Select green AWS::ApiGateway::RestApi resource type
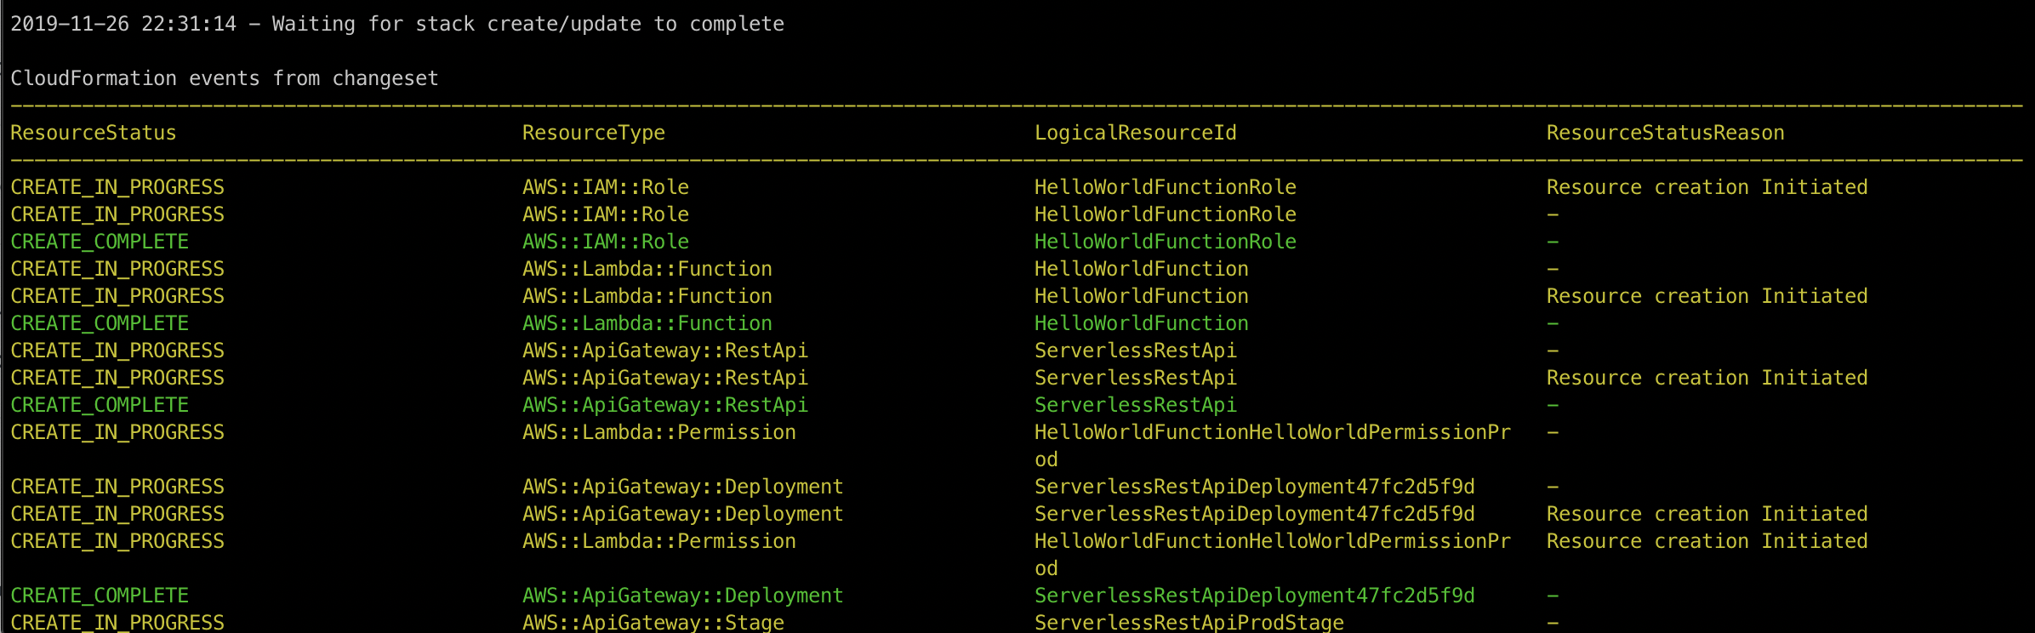Screen dimensions: 2035x633 coord(665,405)
